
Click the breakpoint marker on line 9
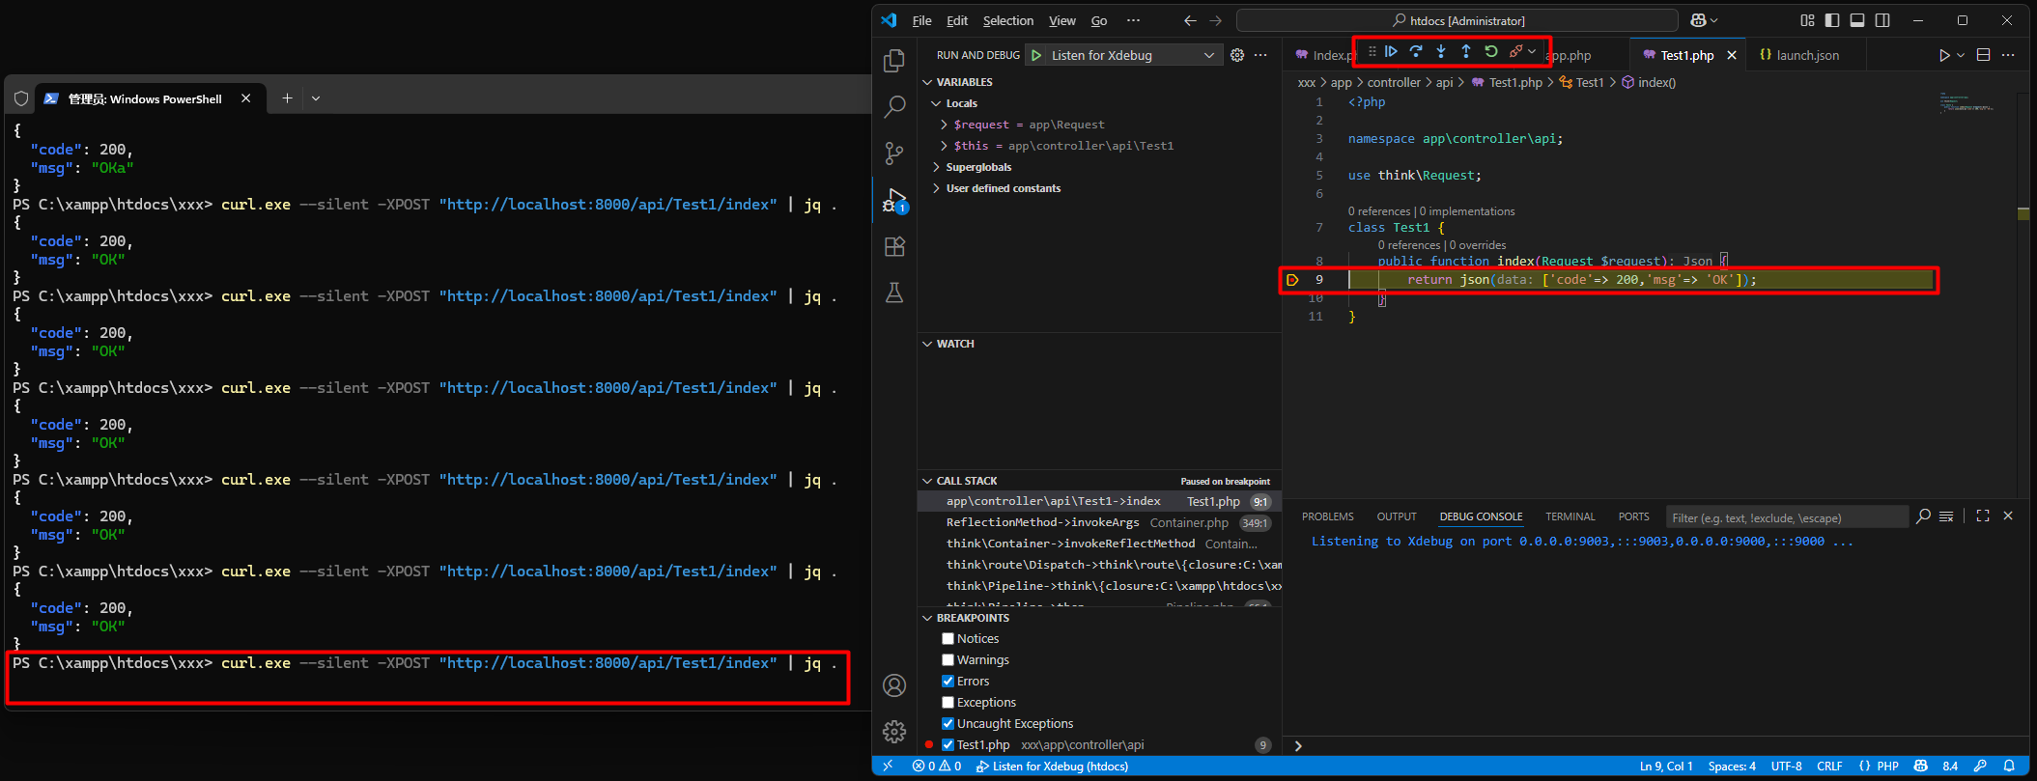pos(1292,280)
